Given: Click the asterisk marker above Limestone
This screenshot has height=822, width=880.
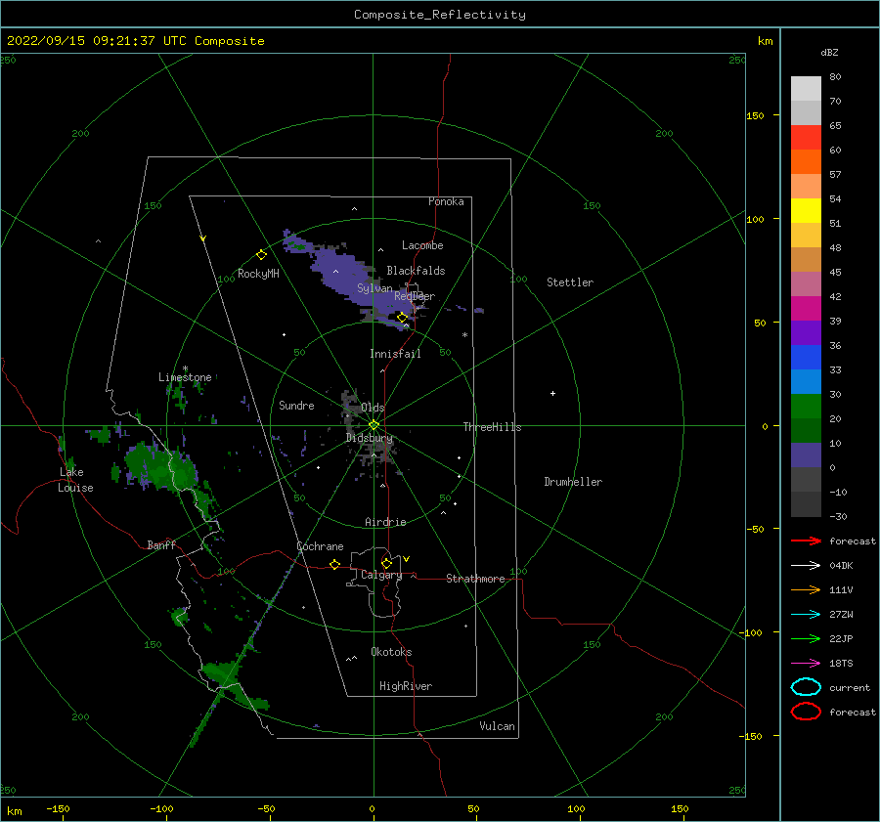Looking at the screenshot, I should pos(185,368).
